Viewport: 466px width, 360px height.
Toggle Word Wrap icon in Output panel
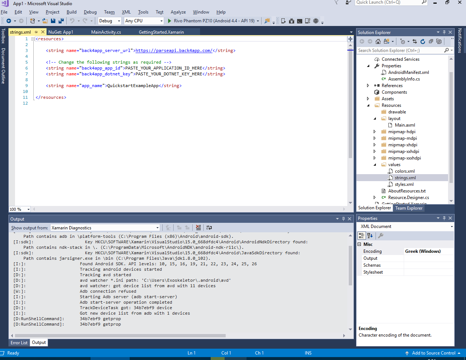click(209, 228)
